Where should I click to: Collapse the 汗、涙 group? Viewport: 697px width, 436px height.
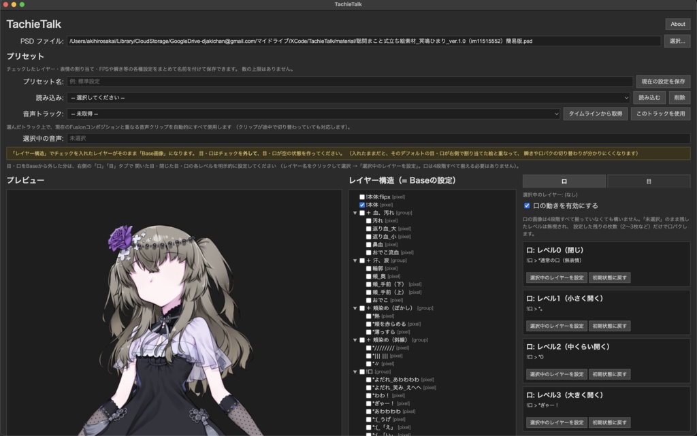(x=355, y=261)
